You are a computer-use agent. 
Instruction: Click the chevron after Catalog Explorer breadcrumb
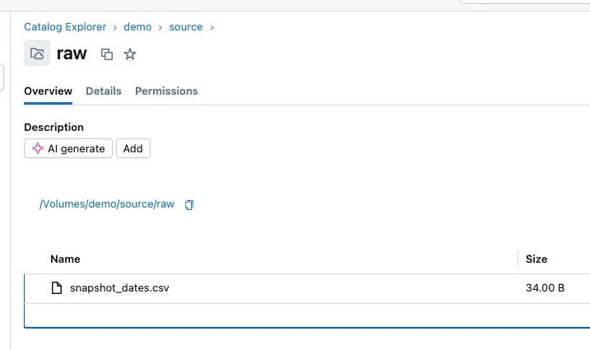115,27
